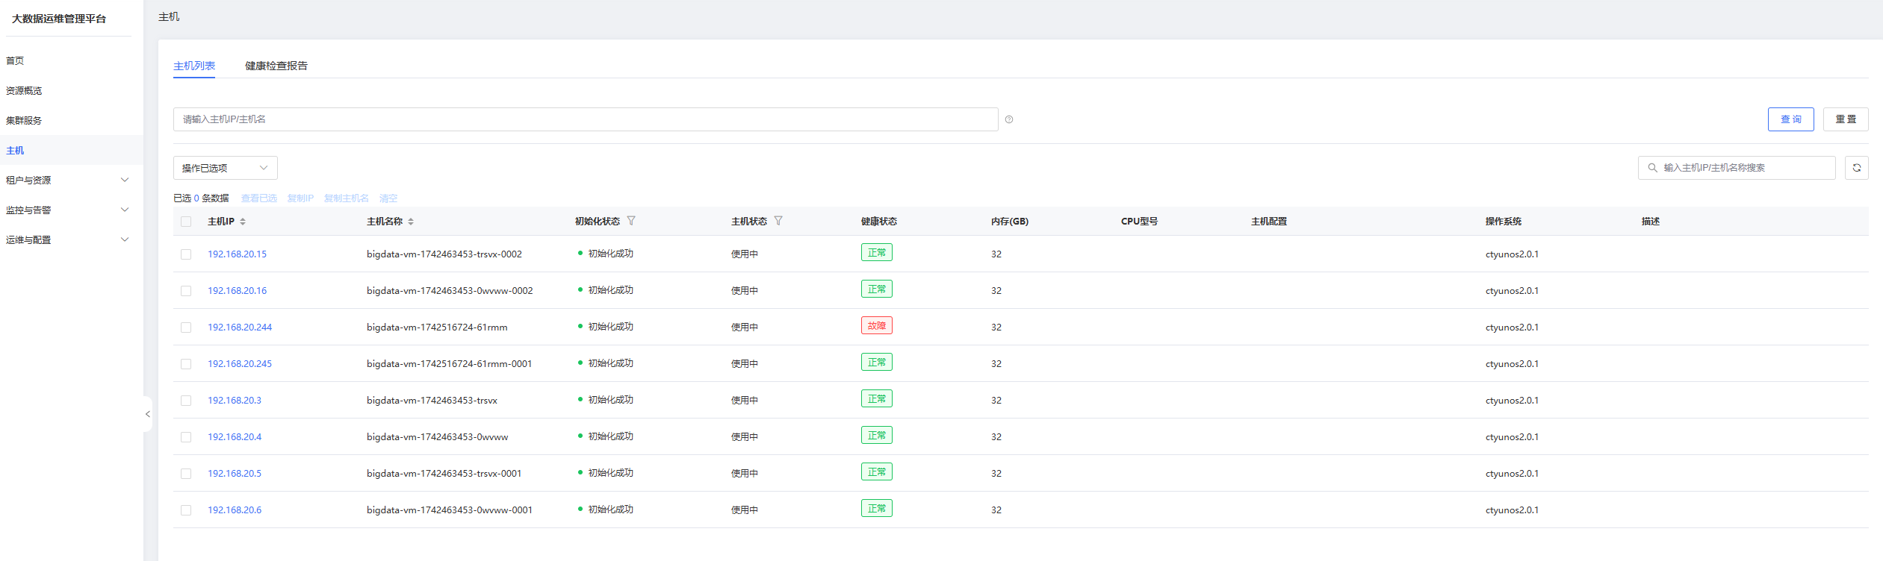
Task: Open host link 192.168.20.15
Action: (x=237, y=254)
